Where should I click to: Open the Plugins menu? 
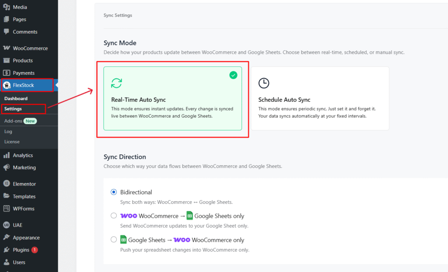tap(21, 250)
